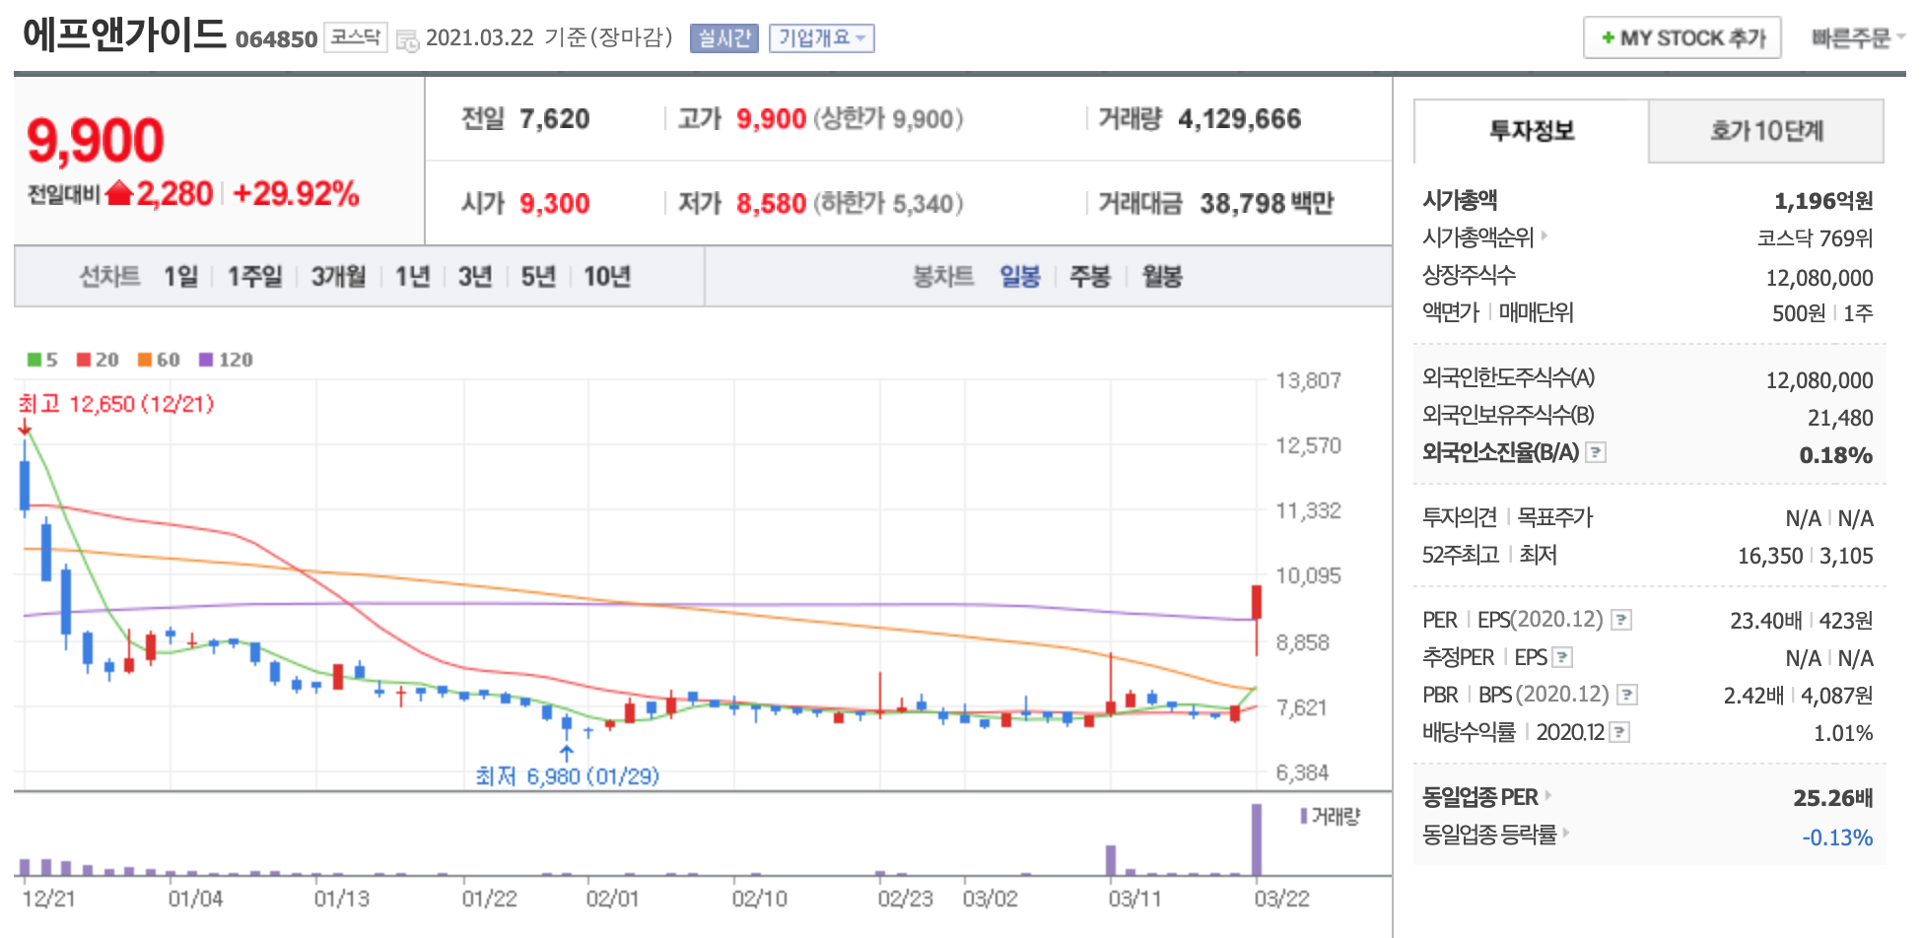Select the 10년 line chart period

pyautogui.click(x=607, y=277)
